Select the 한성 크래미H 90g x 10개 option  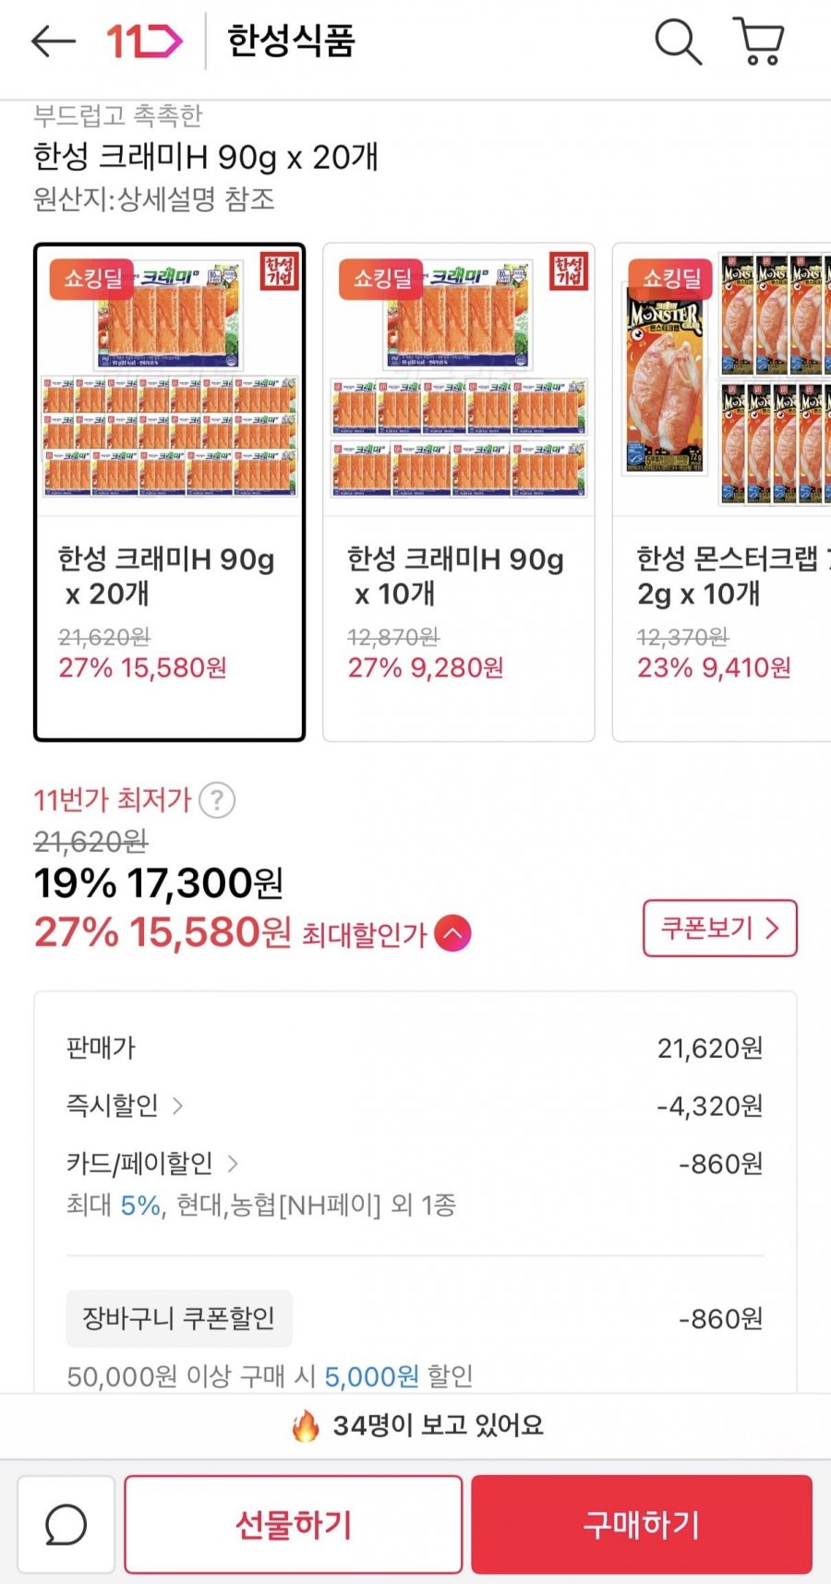pyautogui.click(x=459, y=492)
